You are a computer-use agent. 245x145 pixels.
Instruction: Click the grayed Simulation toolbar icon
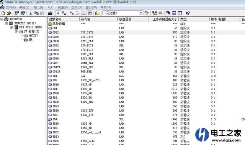click(160, 13)
